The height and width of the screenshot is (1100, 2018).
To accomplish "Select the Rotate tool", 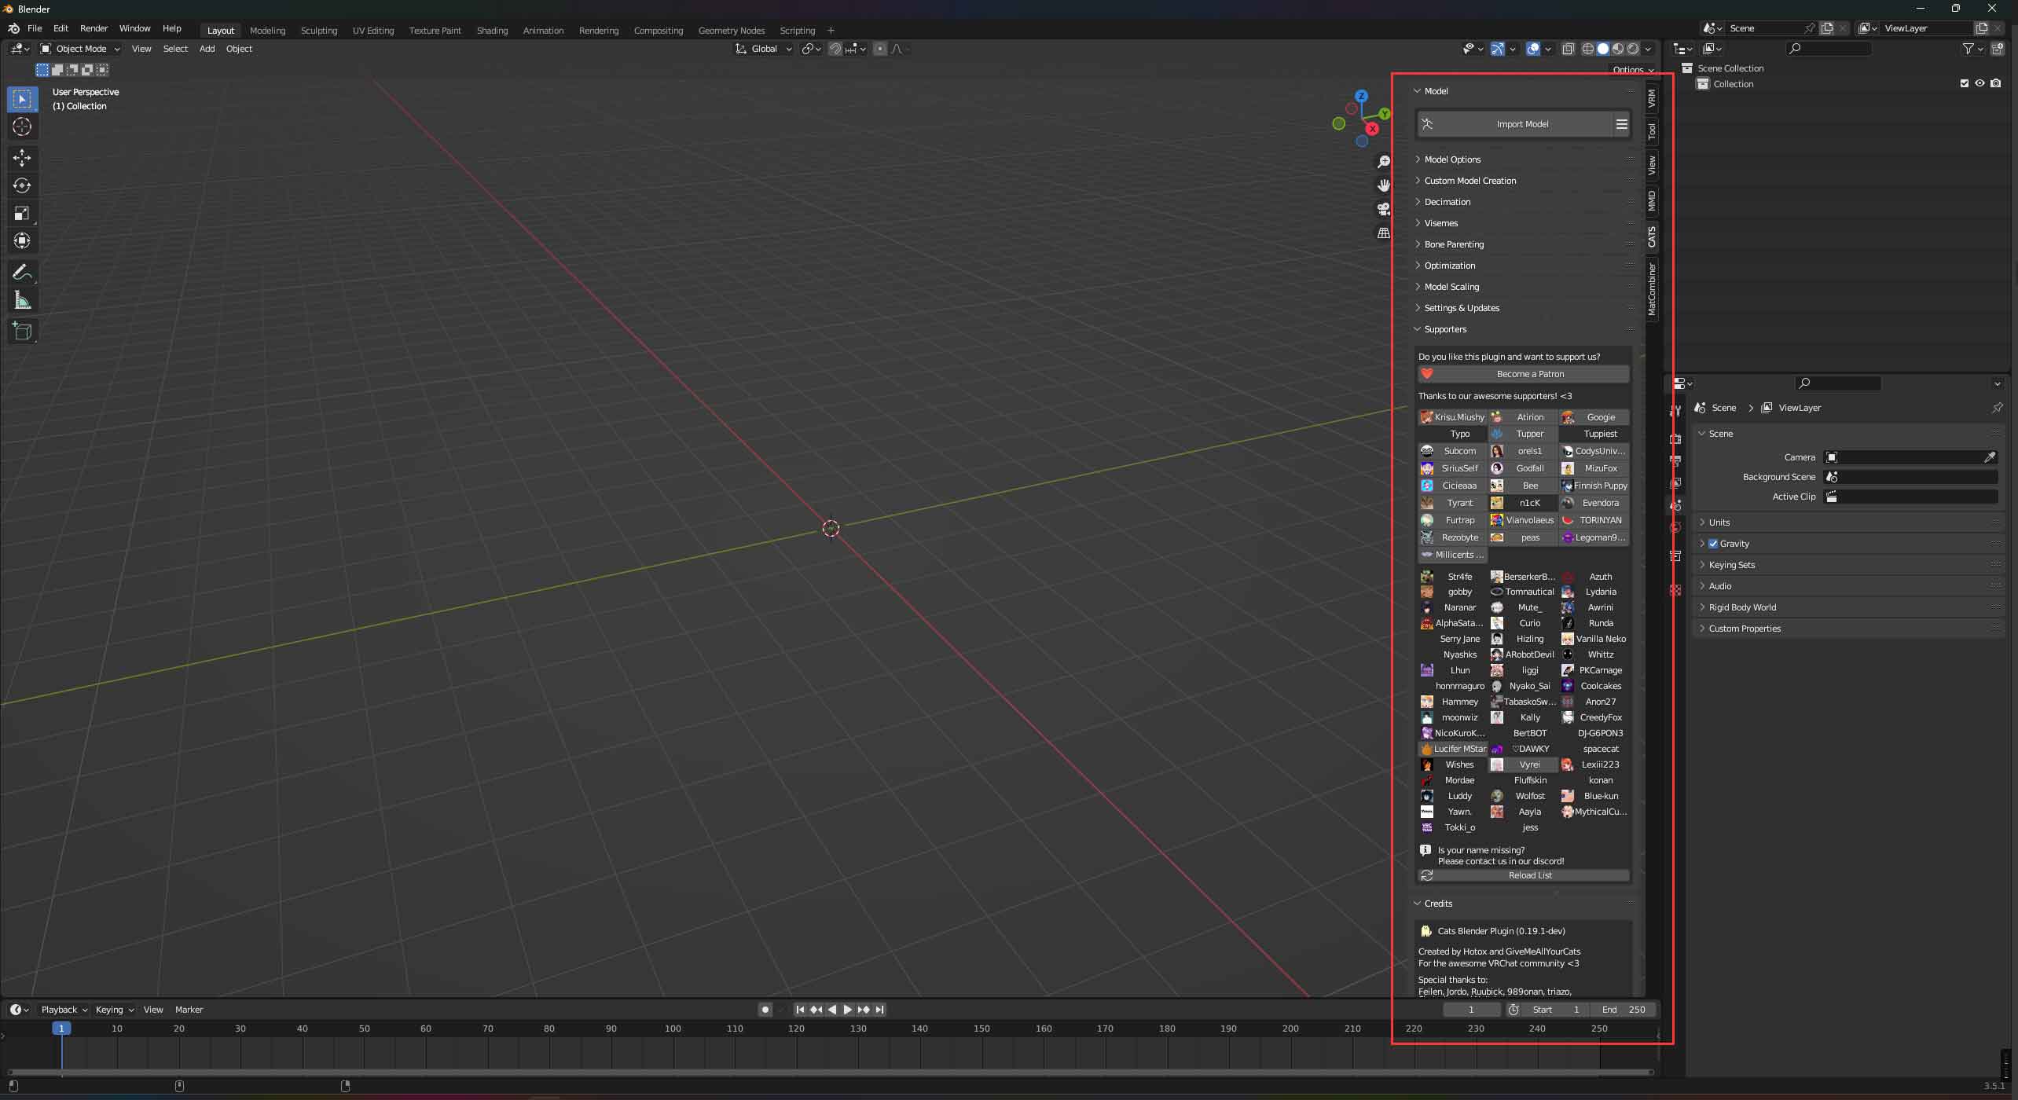I will click(x=22, y=185).
